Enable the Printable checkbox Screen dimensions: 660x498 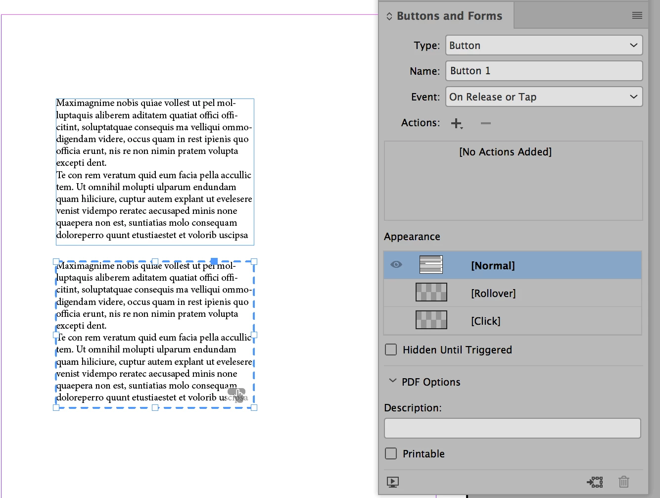(x=391, y=454)
